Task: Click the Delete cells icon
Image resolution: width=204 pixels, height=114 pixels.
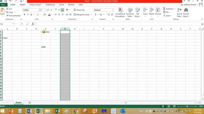Action: pyautogui.click(x=152, y=10)
